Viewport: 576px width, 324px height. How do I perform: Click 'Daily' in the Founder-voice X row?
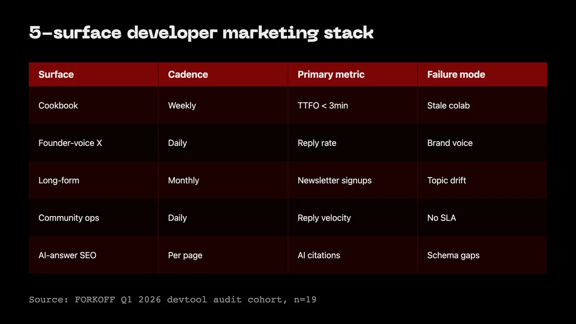coord(223,143)
